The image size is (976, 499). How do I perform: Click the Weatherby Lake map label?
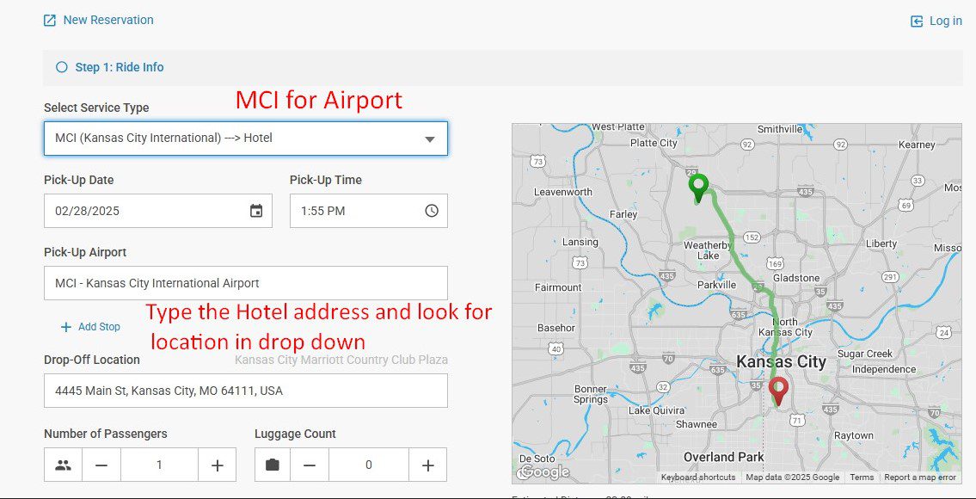point(708,250)
